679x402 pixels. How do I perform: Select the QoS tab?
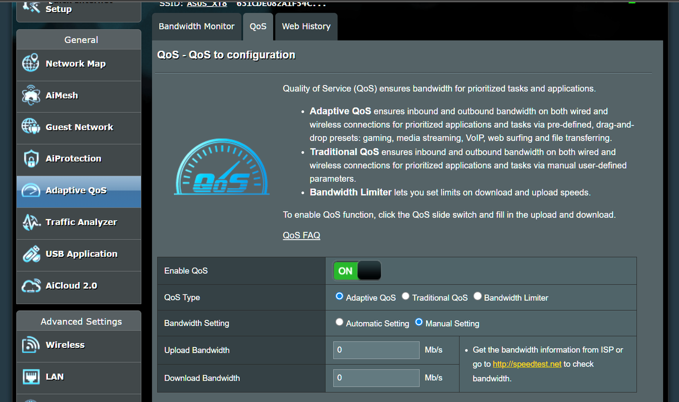click(258, 27)
